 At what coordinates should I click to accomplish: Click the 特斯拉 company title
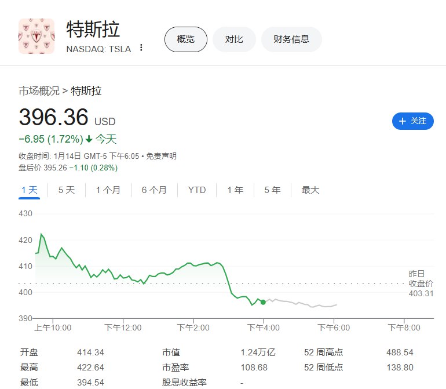coord(93,30)
